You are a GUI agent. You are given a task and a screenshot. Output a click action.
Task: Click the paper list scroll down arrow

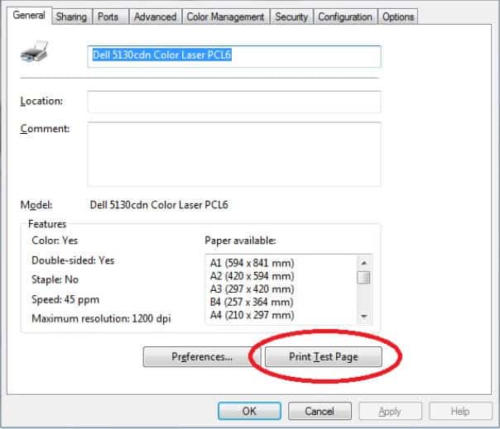(363, 317)
